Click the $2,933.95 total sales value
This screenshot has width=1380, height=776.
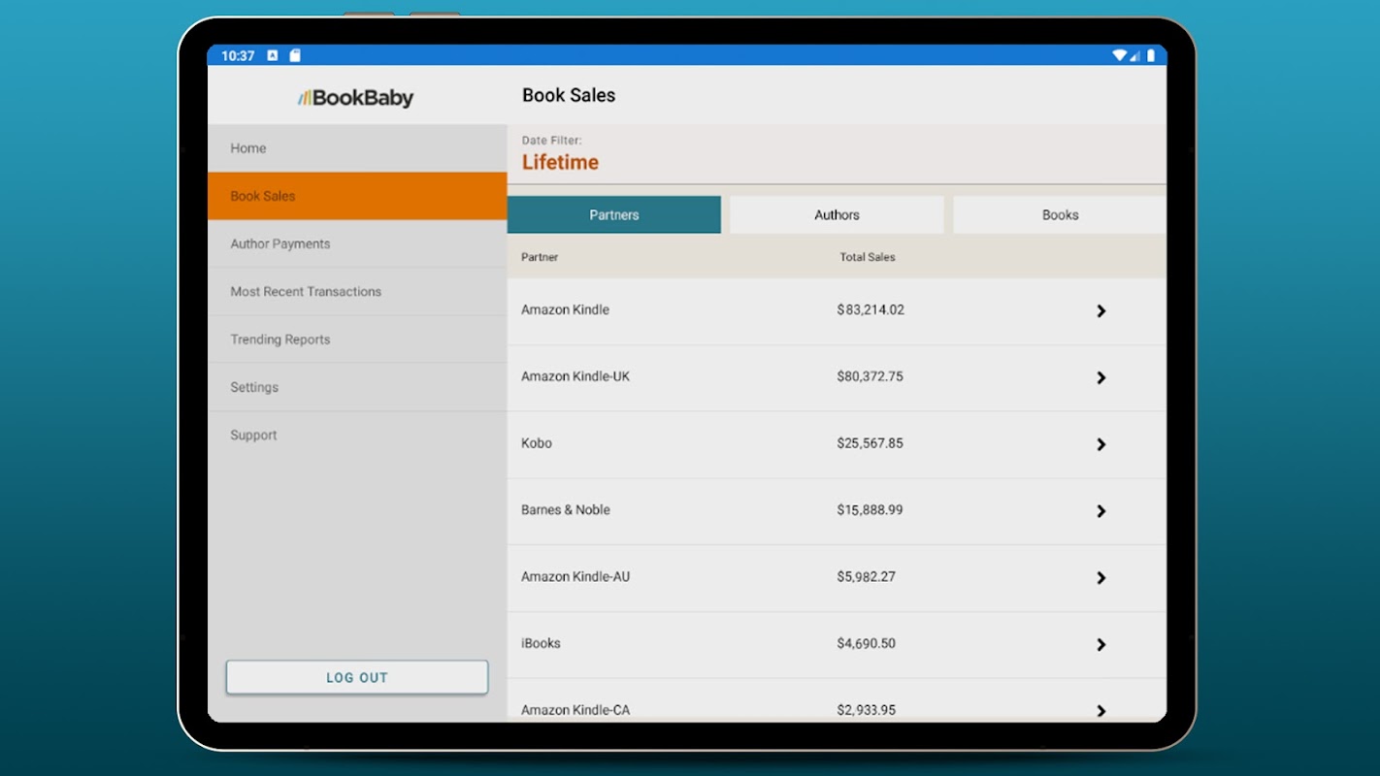866,710
